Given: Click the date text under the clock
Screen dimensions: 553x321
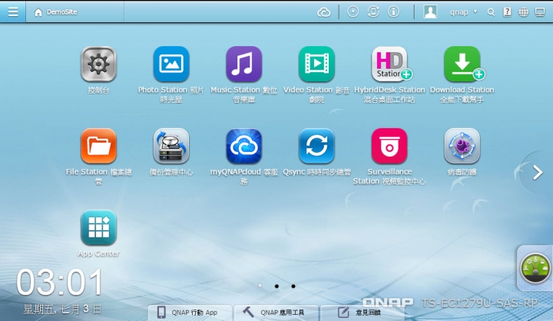Looking at the screenshot, I should 62,309.
